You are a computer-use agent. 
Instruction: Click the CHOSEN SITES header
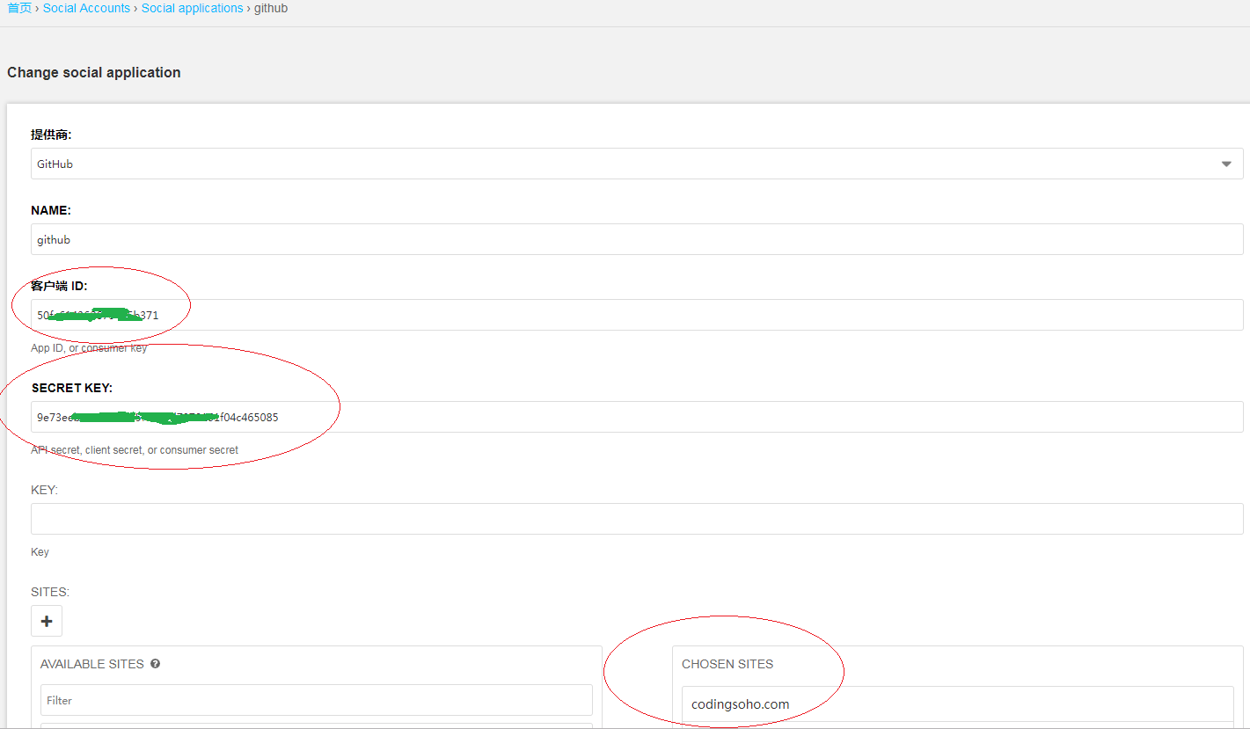727,664
